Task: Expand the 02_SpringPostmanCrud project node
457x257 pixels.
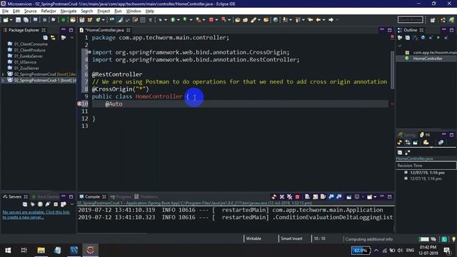Action: pos(3,74)
